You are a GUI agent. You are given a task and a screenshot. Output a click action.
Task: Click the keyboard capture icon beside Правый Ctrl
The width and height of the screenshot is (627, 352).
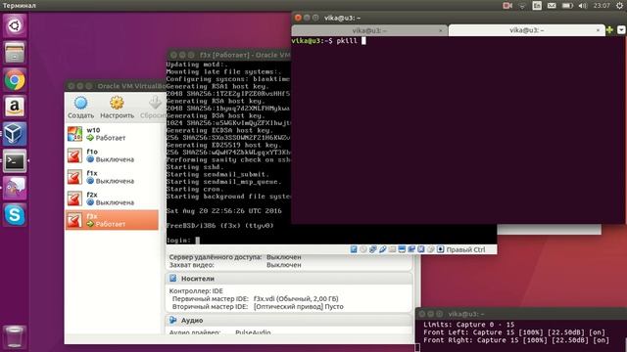coord(440,249)
